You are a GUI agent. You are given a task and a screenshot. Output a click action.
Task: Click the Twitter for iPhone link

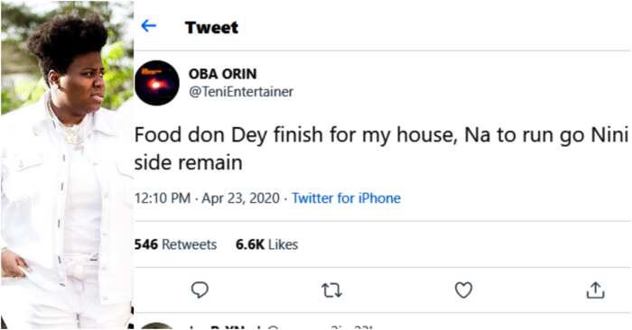(x=346, y=198)
